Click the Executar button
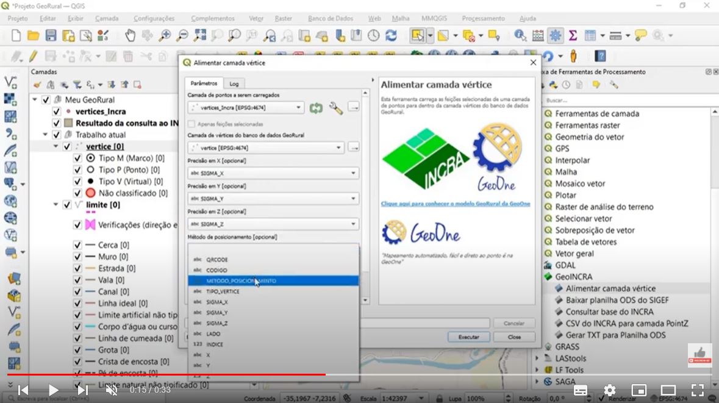Viewport: 719px width, 403px height. 468,337
